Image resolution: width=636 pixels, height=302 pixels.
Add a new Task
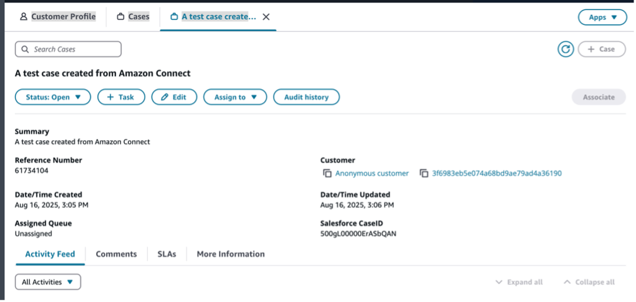[121, 97]
